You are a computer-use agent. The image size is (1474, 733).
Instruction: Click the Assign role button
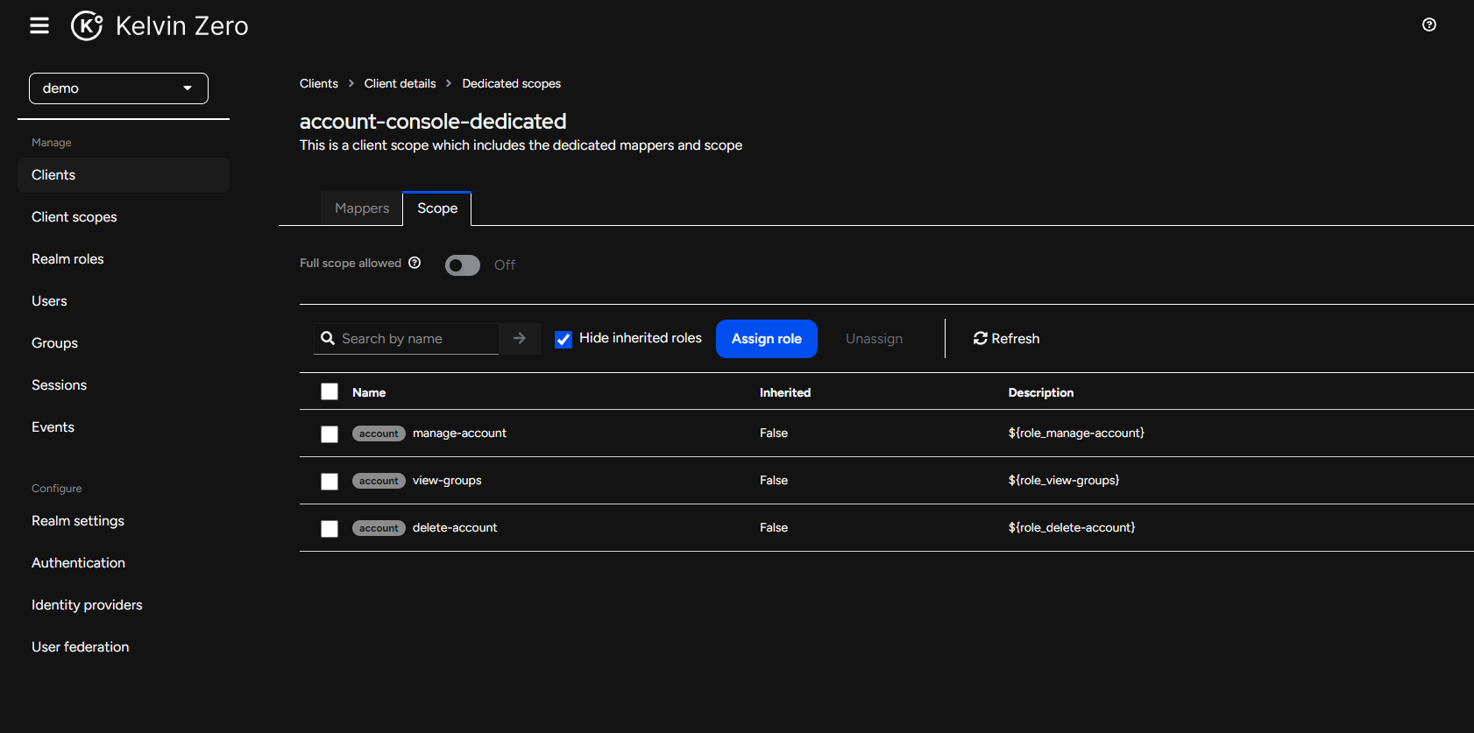point(766,339)
